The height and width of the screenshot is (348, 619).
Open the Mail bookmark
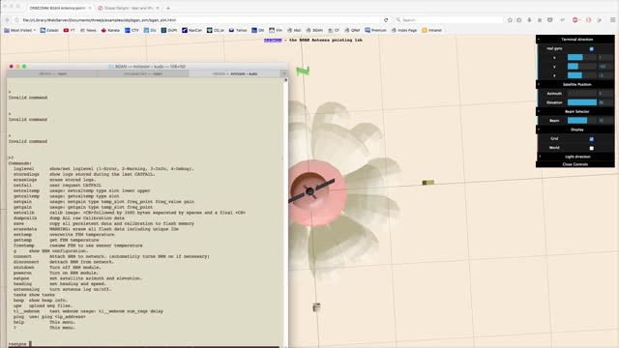pyautogui.click(x=294, y=30)
